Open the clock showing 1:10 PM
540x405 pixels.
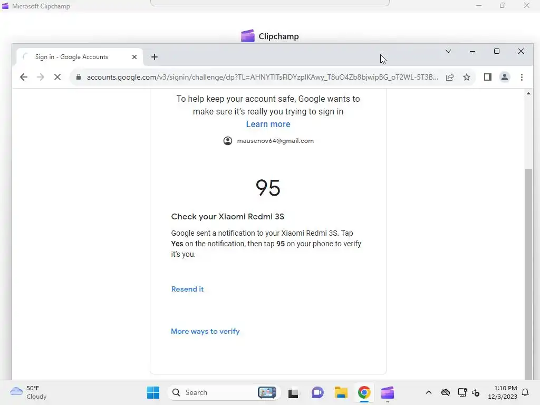click(x=503, y=392)
